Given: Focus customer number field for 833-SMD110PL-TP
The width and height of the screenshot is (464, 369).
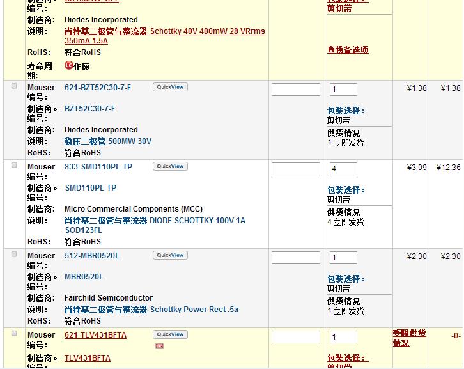Looking at the screenshot, I should coord(296,169).
